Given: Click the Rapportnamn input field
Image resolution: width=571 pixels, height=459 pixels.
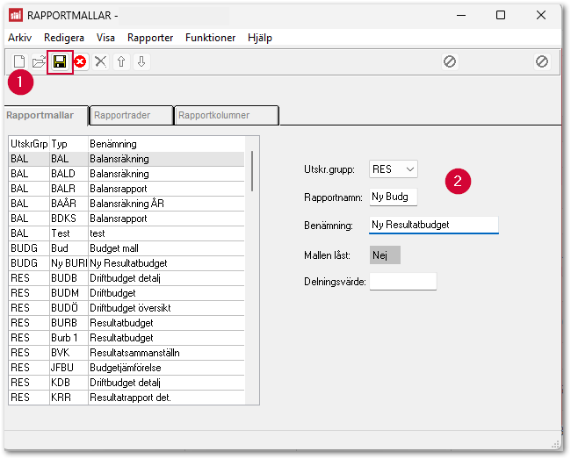Looking at the screenshot, I should tap(394, 197).
